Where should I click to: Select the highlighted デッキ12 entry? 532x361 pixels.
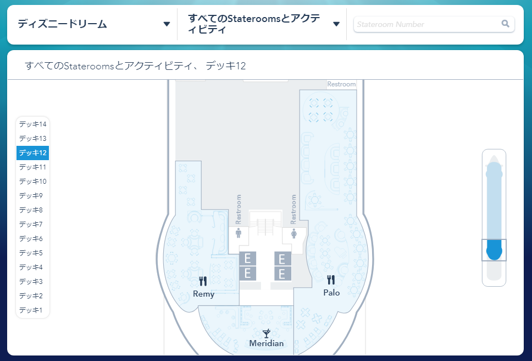point(32,153)
